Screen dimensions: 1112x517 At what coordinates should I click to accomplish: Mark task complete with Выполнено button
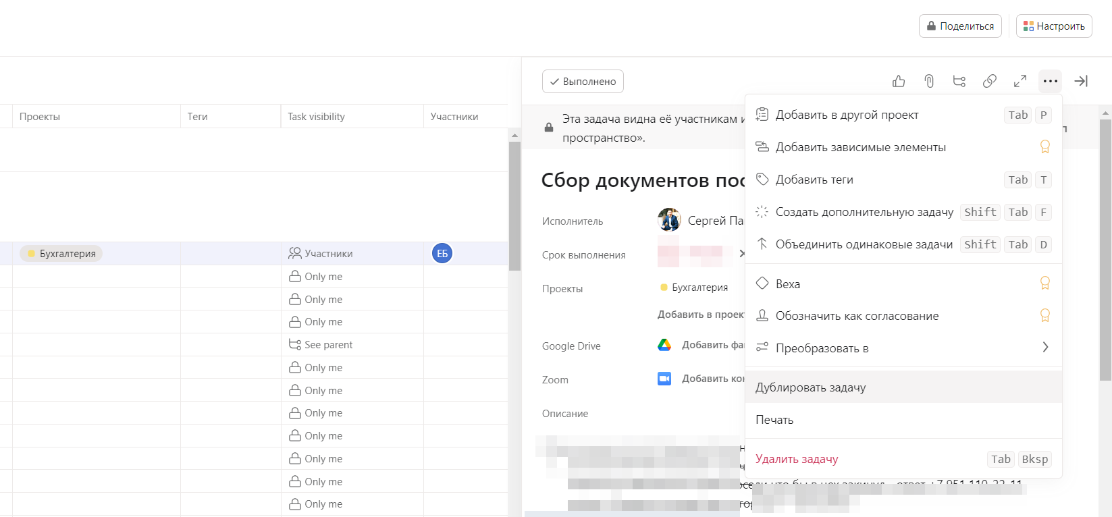click(583, 81)
